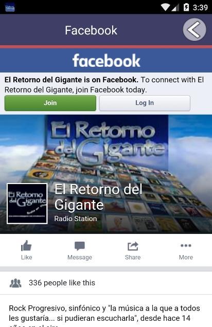Screen dimensions: 212x327
Task: Click the green Join button
Action: point(50,103)
